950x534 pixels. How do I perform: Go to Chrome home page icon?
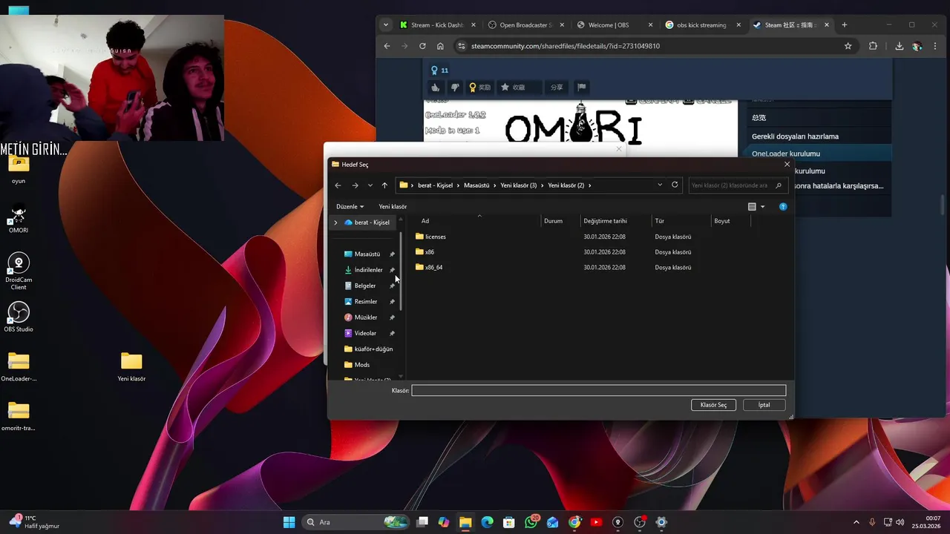pos(440,46)
